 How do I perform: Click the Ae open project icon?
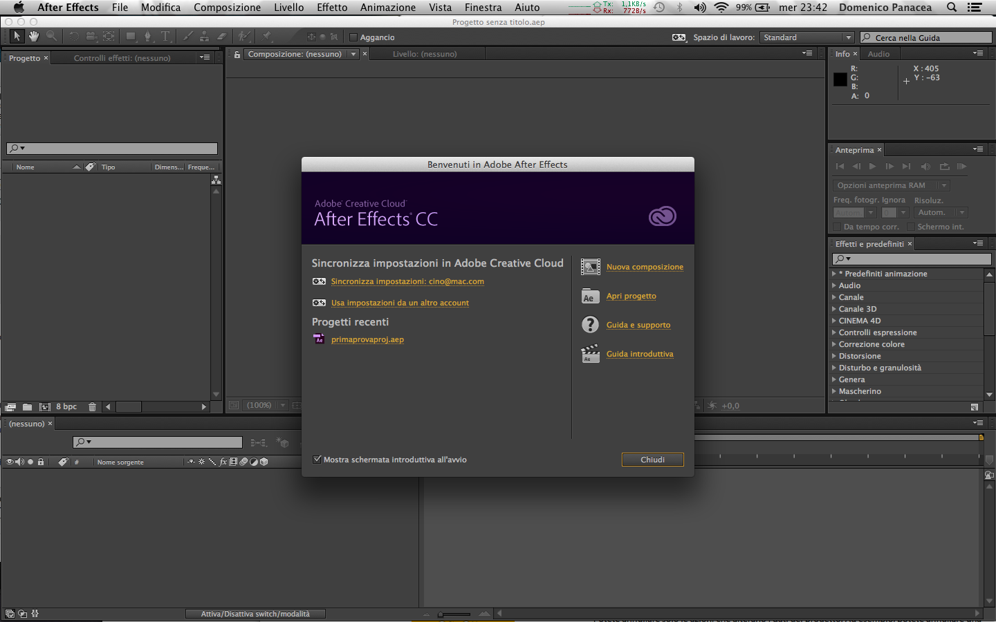click(590, 296)
